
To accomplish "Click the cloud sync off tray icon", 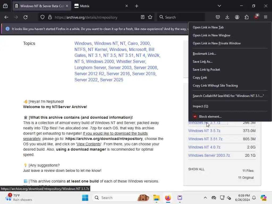I will 214,198.
